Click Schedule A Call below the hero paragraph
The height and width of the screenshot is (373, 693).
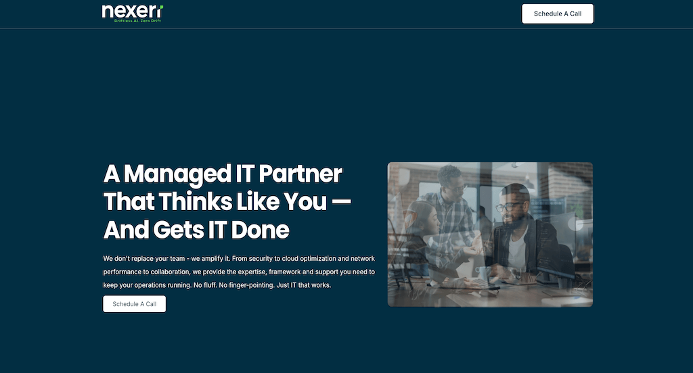pos(135,303)
